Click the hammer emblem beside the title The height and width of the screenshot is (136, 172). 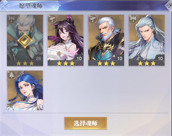pos(5,6)
